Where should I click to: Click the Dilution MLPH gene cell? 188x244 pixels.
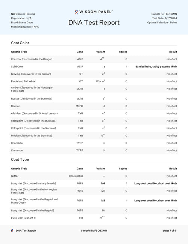coord(79,106)
